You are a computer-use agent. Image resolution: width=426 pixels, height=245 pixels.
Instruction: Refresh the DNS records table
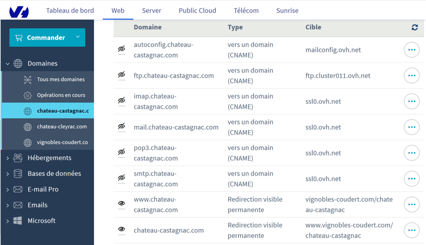click(415, 28)
